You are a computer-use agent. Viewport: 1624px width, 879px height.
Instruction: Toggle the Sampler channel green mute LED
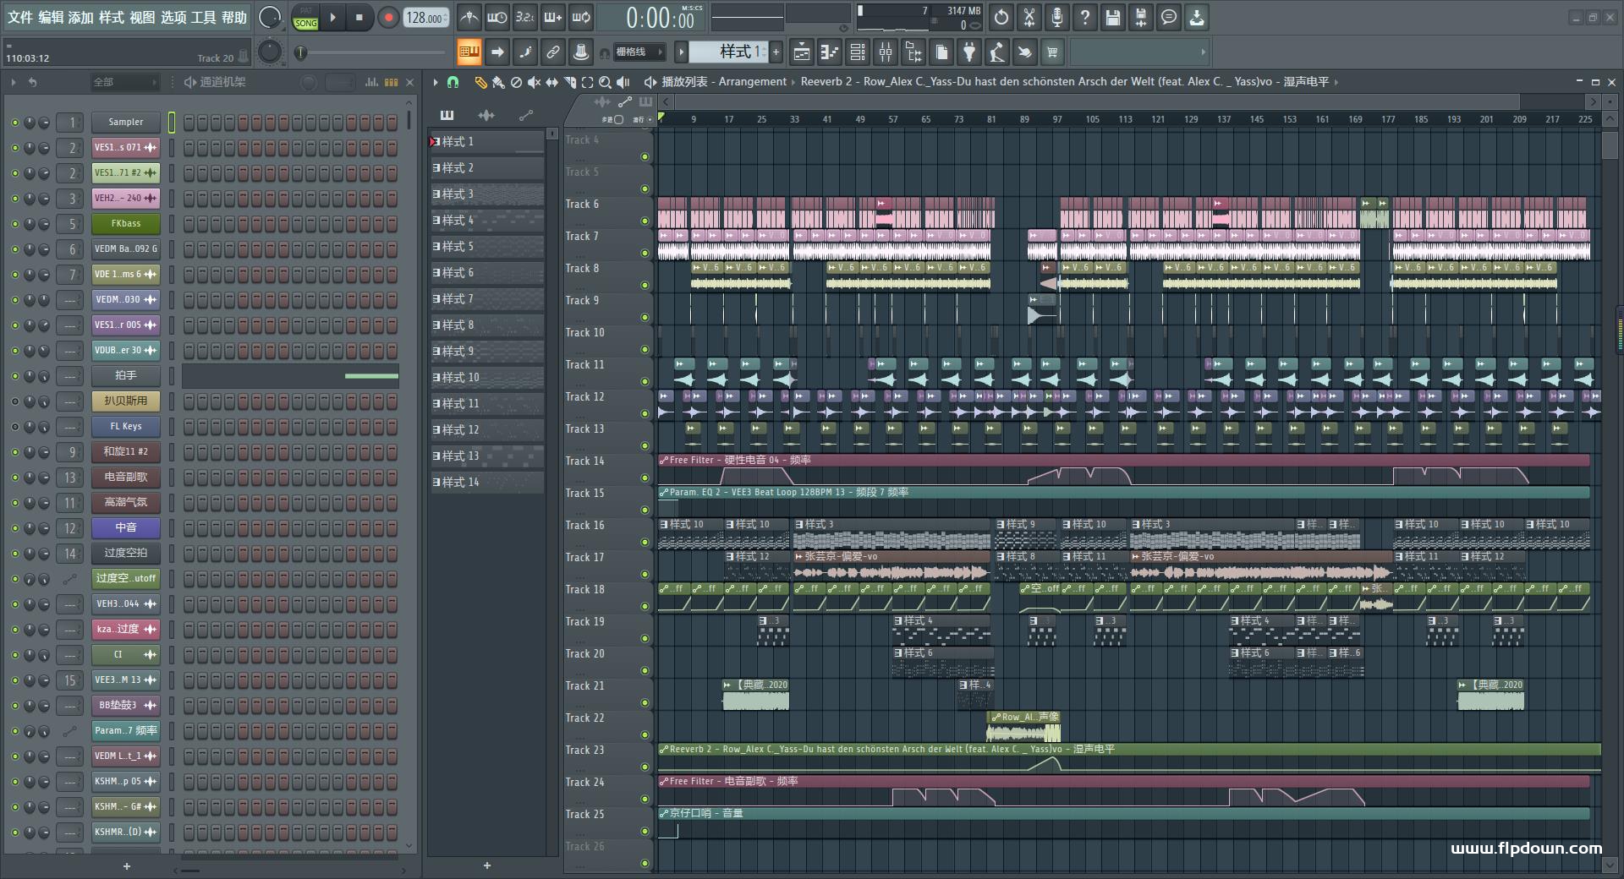click(x=14, y=123)
